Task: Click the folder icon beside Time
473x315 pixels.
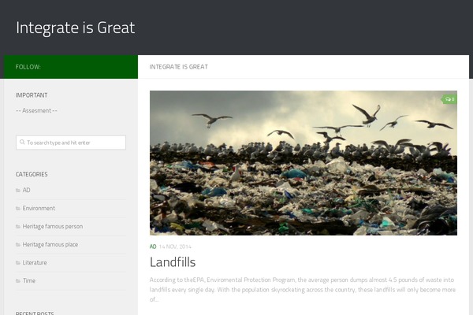Action: click(x=18, y=280)
